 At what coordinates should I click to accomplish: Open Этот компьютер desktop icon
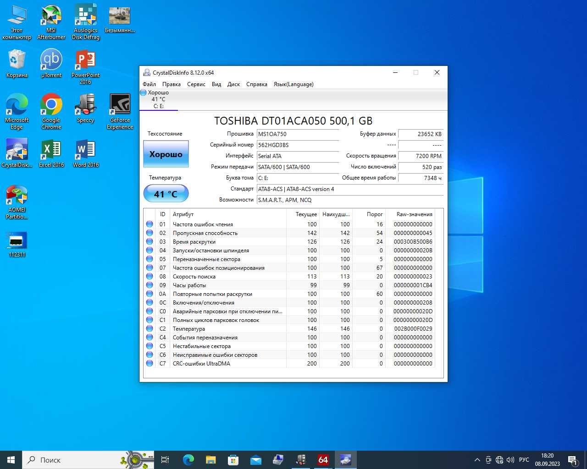[x=17, y=22]
